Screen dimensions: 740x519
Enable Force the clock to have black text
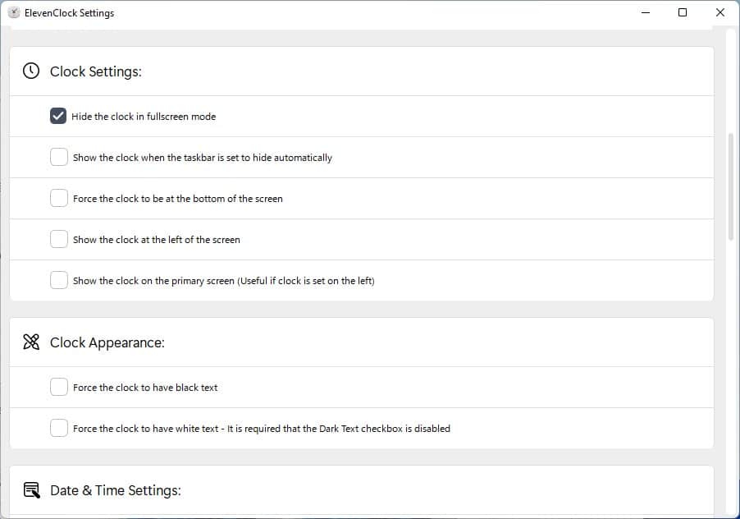[x=59, y=387]
